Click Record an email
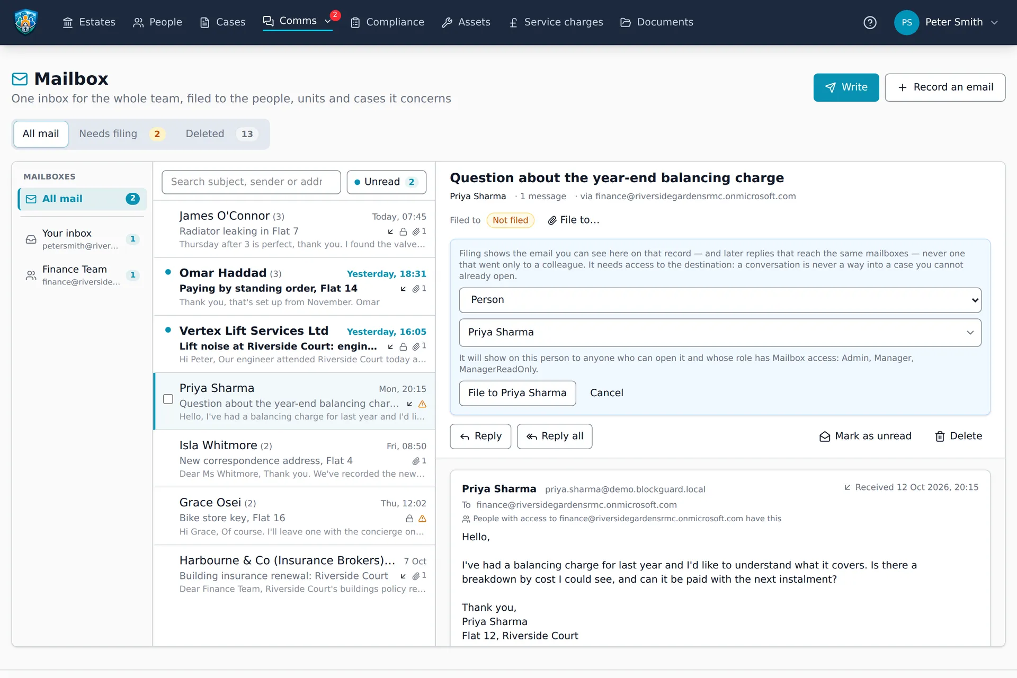Image resolution: width=1017 pixels, height=678 pixels. coord(945,87)
